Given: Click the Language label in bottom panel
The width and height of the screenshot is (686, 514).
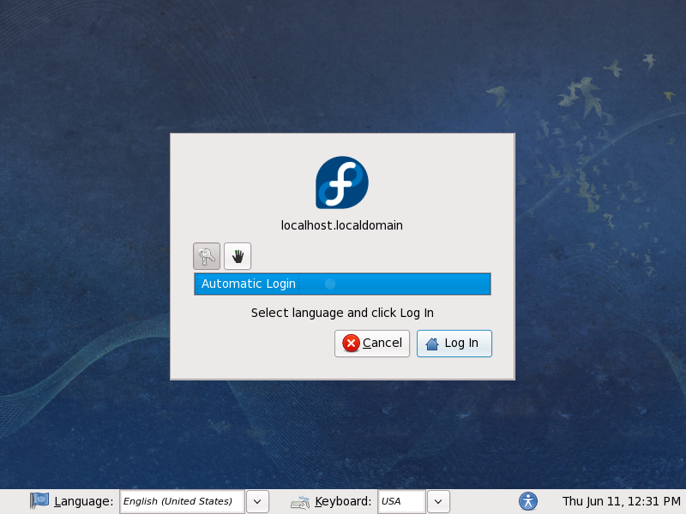Looking at the screenshot, I should click(x=83, y=501).
